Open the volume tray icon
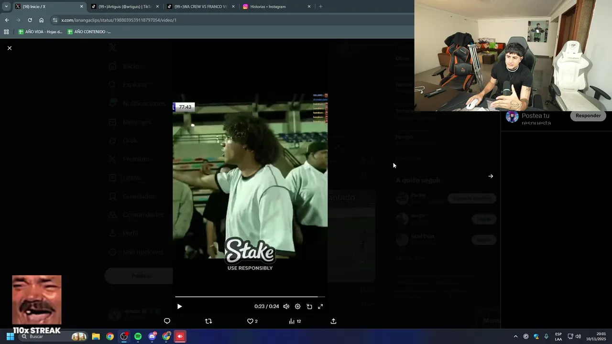612x344 pixels. click(578, 336)
